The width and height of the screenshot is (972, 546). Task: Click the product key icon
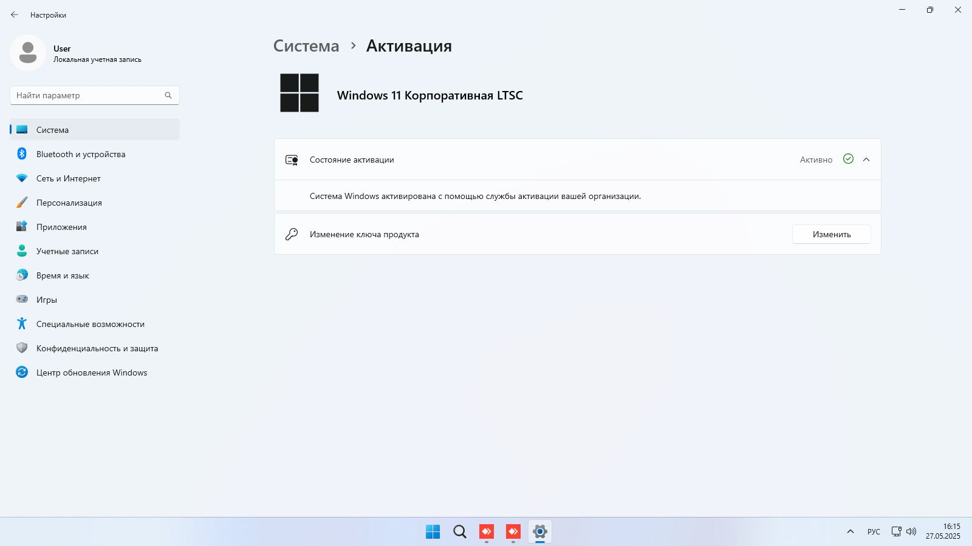(x=292, y=234)
